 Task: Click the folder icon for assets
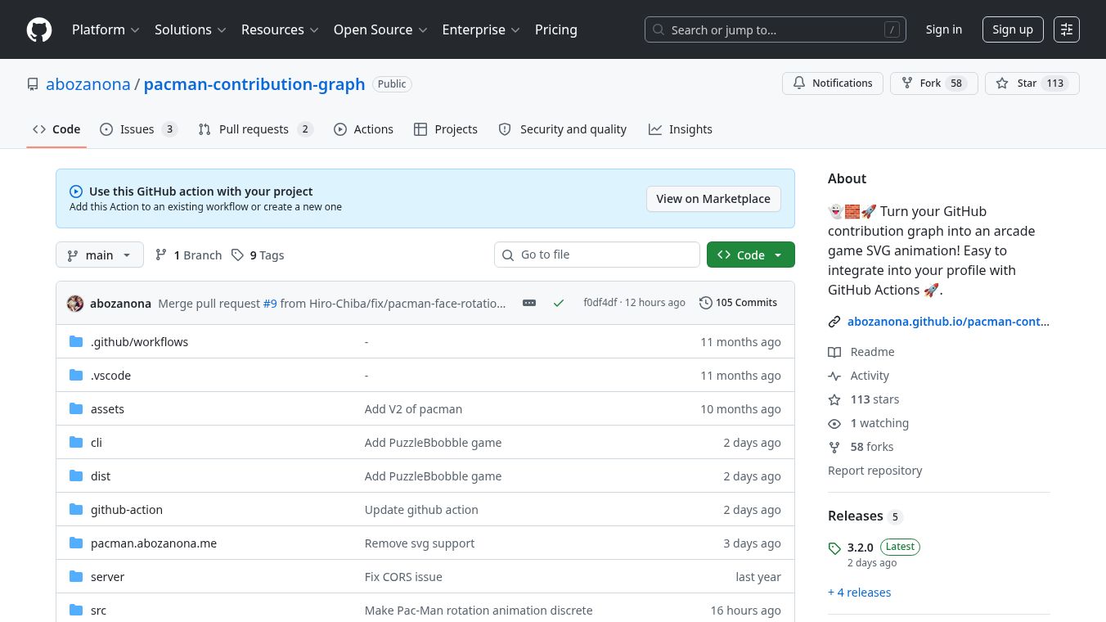coord(76,409)
